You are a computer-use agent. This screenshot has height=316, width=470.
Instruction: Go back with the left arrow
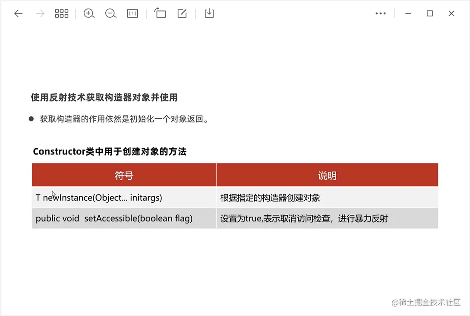coord(19,13)
